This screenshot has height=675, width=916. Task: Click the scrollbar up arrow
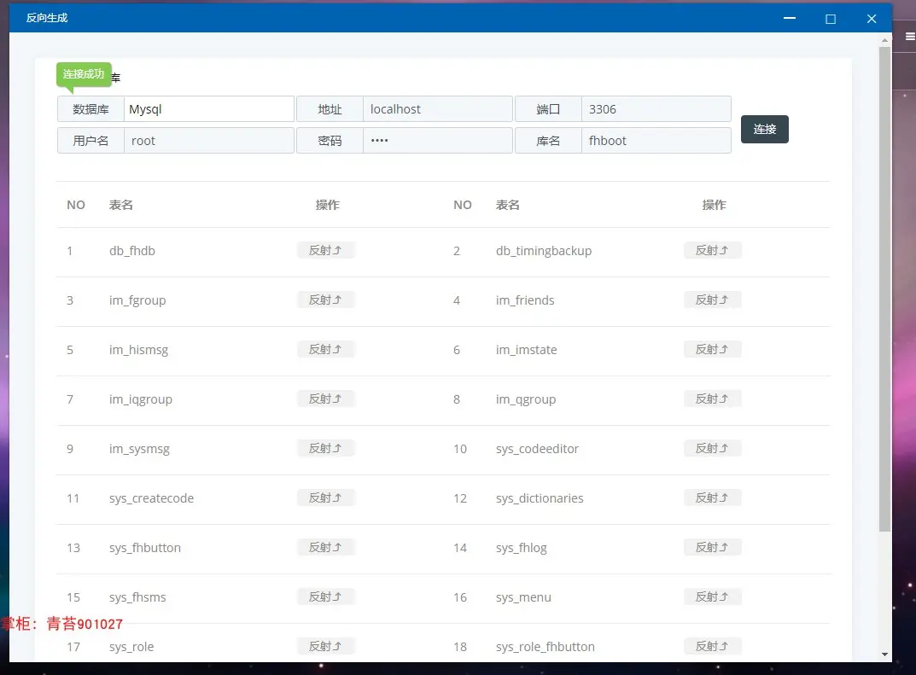pos(884,40)
